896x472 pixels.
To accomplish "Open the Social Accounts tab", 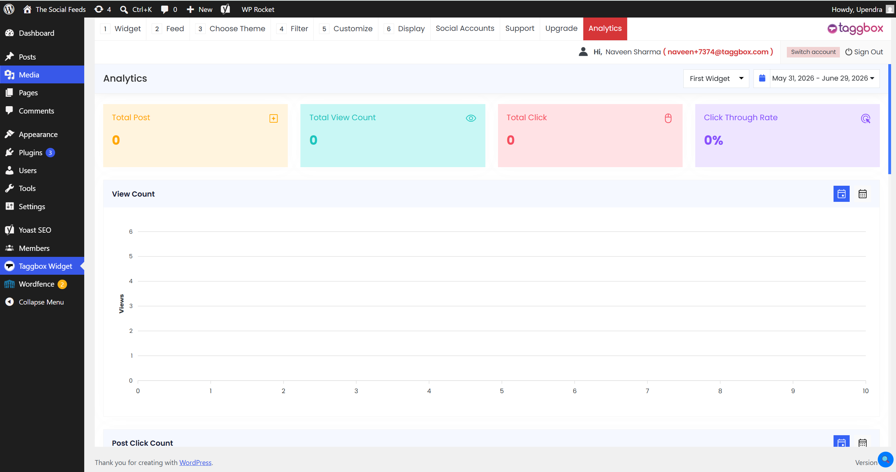I will point(465,29).
